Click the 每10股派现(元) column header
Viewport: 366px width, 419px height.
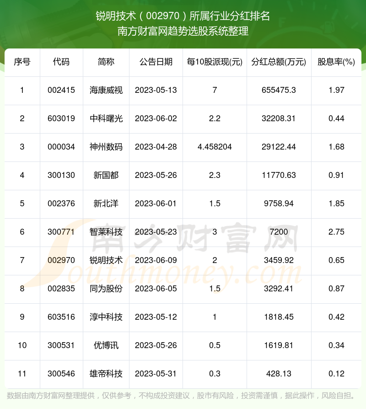tap(215, 62)
